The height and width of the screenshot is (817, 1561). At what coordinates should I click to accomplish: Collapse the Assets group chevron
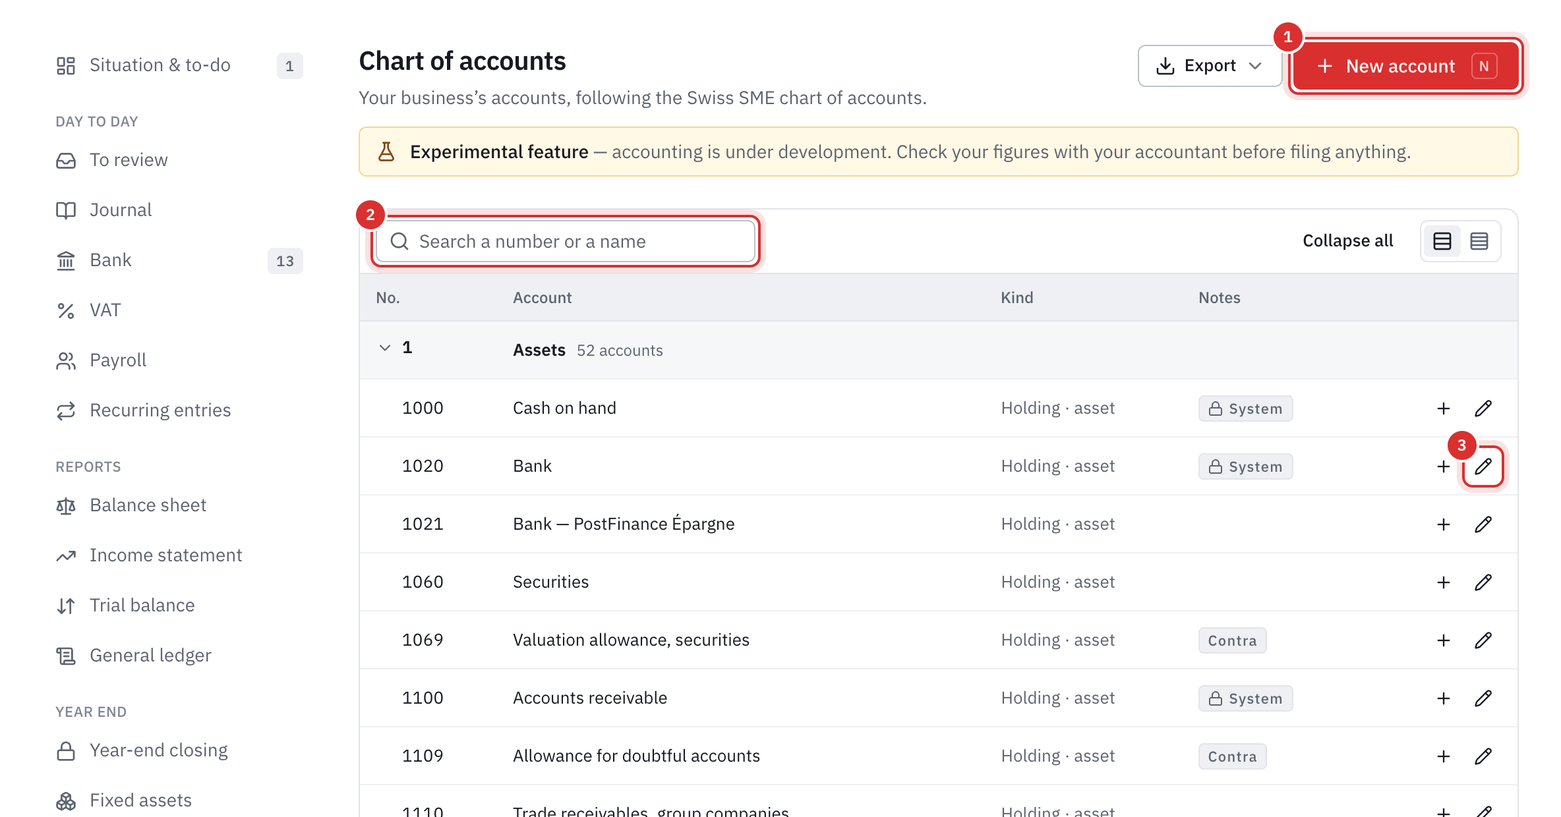click(385, 348)
